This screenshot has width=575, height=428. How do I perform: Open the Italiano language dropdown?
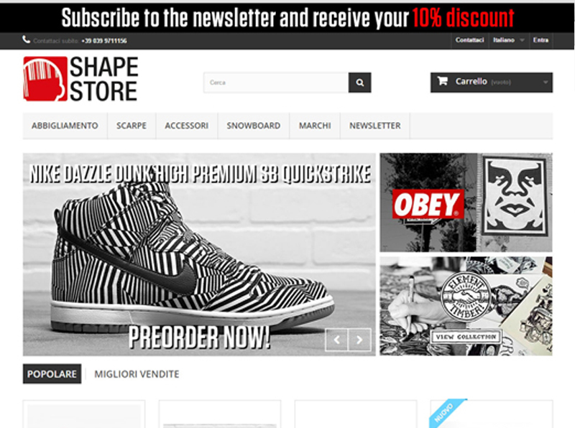click(508, 40)
